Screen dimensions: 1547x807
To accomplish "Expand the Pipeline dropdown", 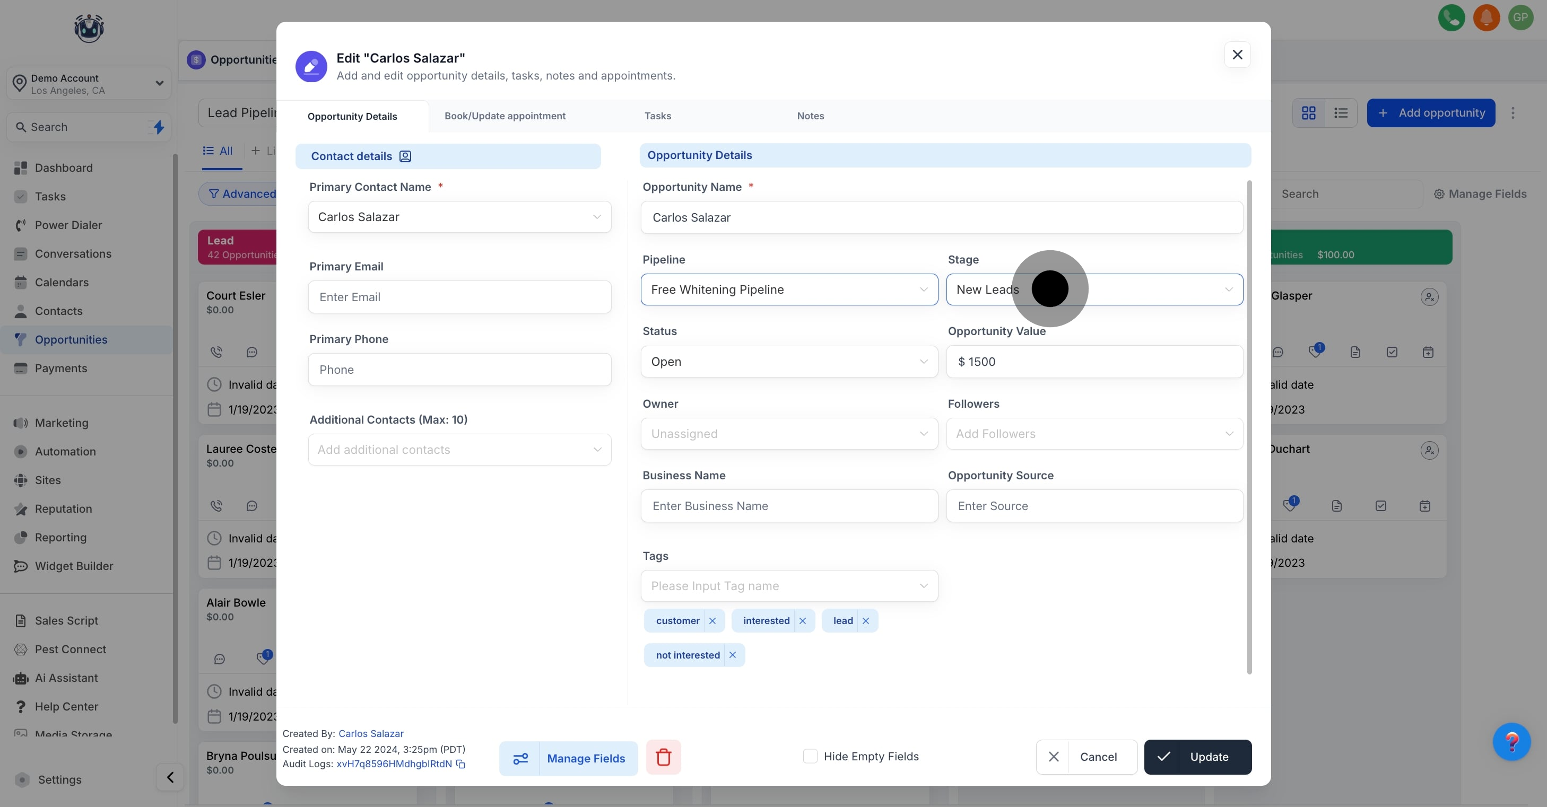I will (x=788, y=290).
